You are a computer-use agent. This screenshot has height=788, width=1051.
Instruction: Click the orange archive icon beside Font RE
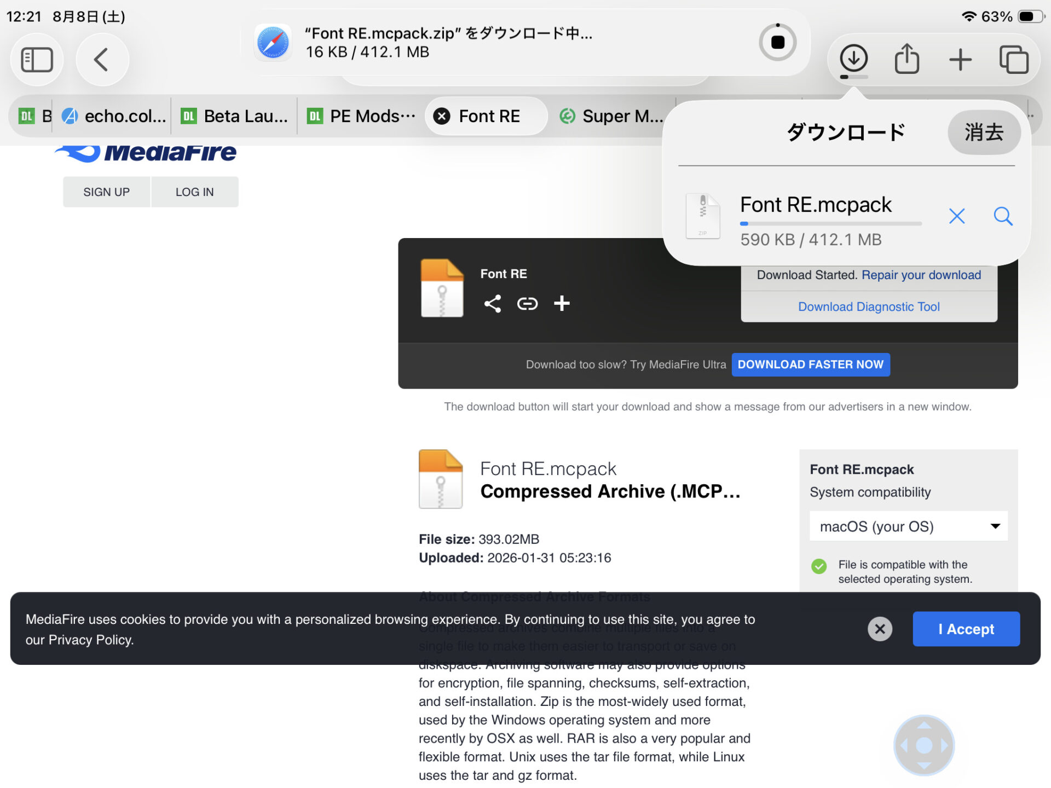[442, 288]
